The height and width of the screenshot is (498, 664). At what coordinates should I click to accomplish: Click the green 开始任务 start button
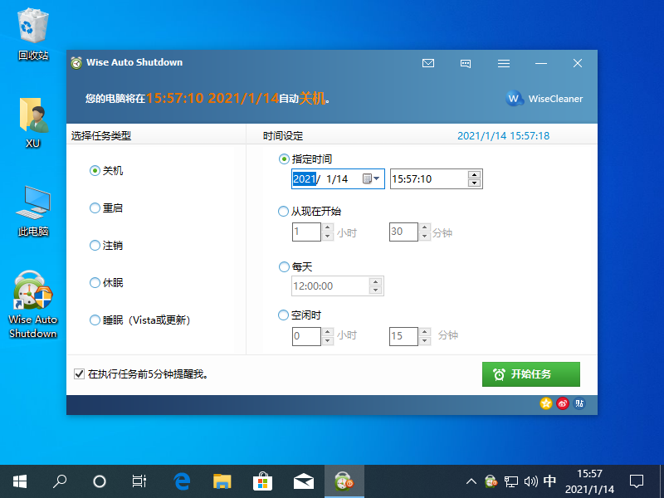(530, 374)
